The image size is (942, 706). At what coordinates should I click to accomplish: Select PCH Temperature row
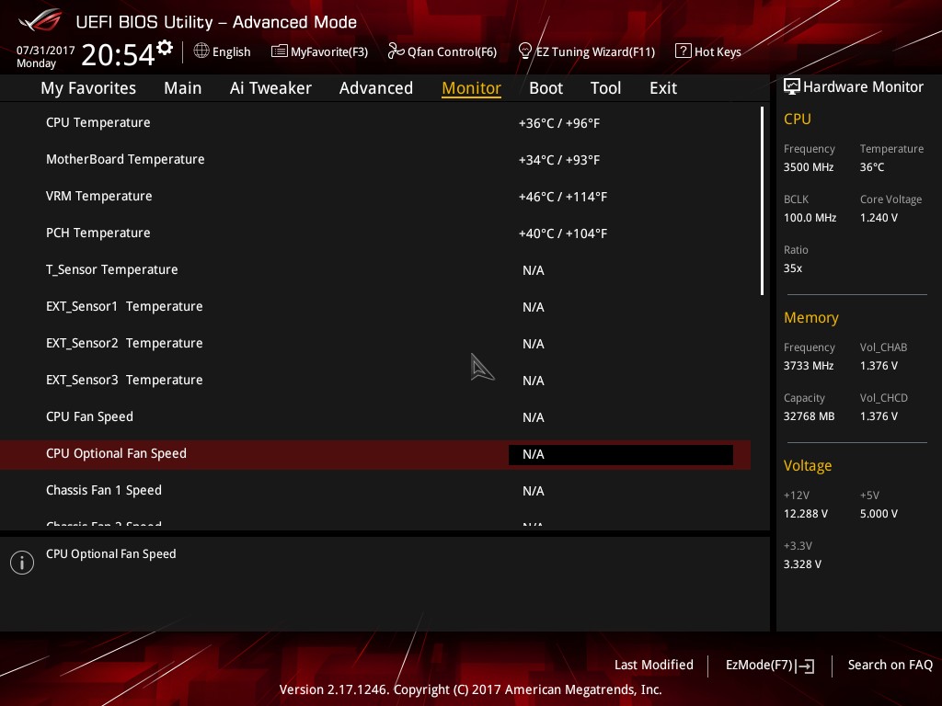[375, 233]
